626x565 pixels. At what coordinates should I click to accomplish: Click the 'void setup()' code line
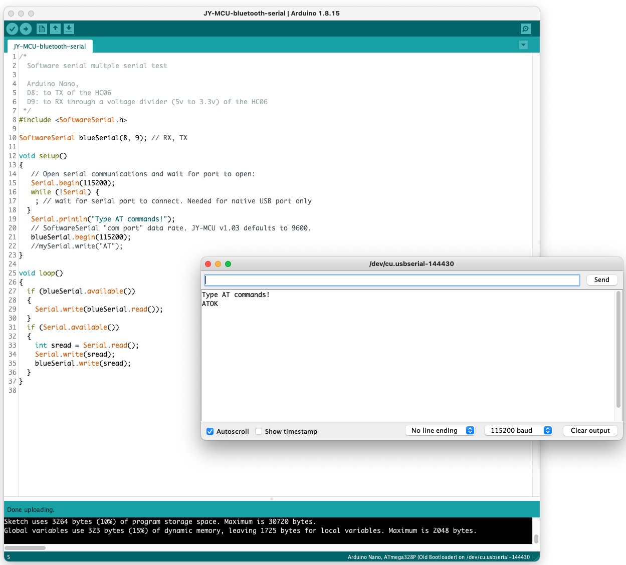pos(43,156)
